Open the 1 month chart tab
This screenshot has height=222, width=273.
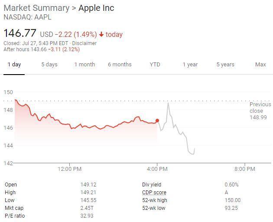(x=84, y=65)
